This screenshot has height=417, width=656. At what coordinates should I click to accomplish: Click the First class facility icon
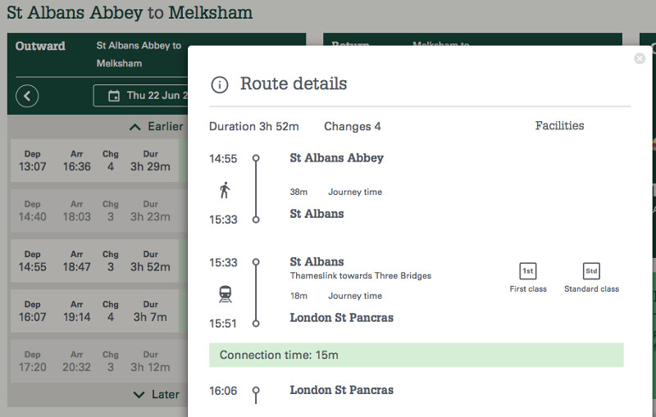tap(527, 271)
